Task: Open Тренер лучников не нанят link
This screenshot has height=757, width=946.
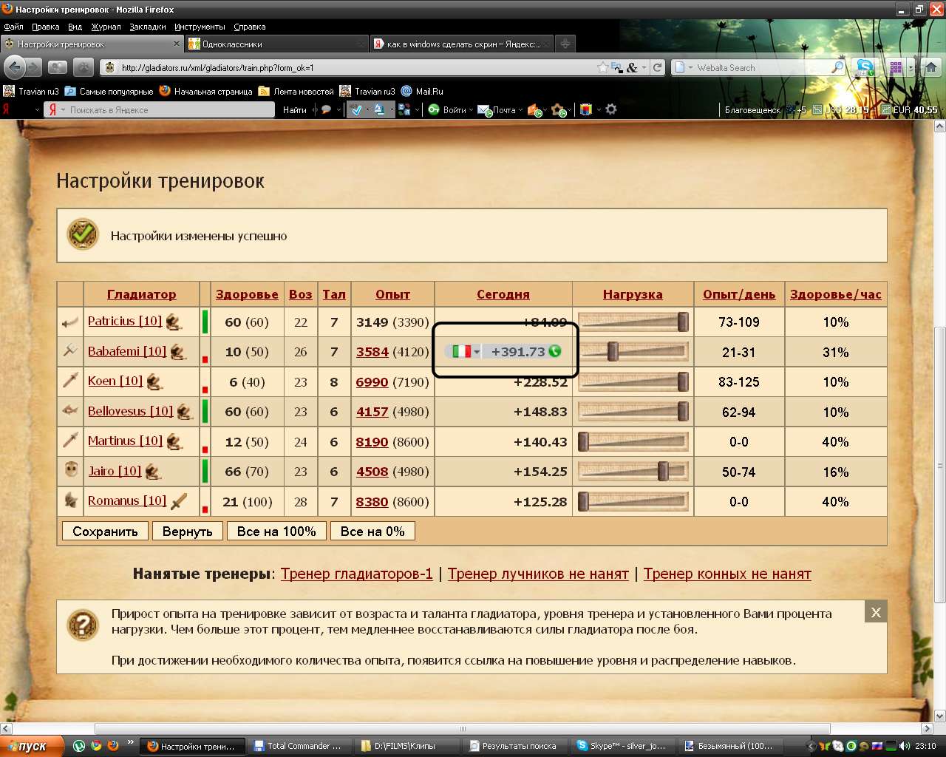Action: [537, 574]
